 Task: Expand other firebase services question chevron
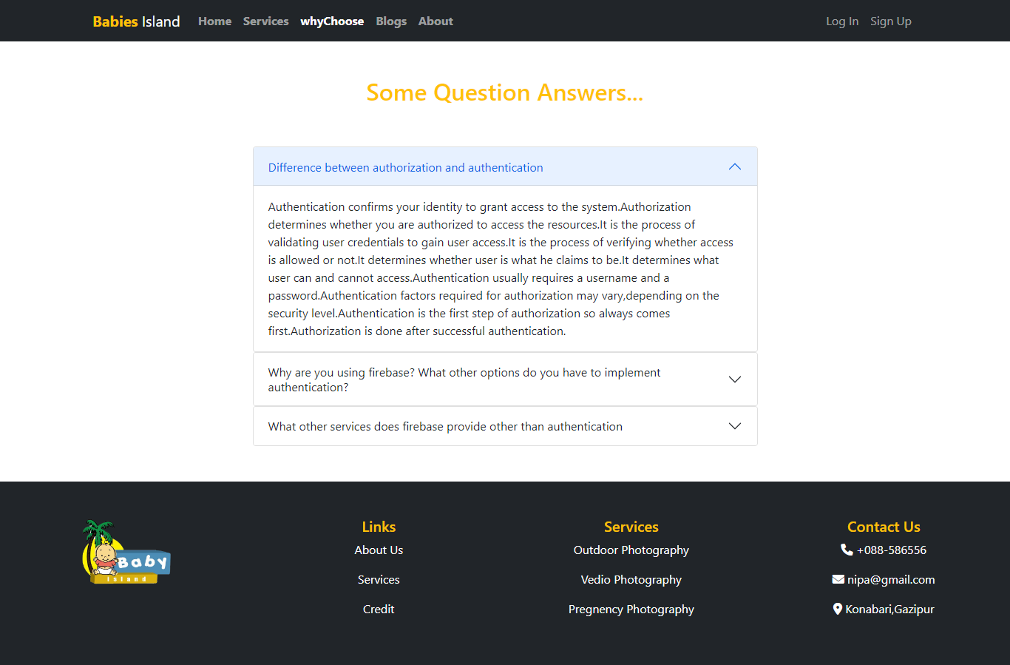735,426
